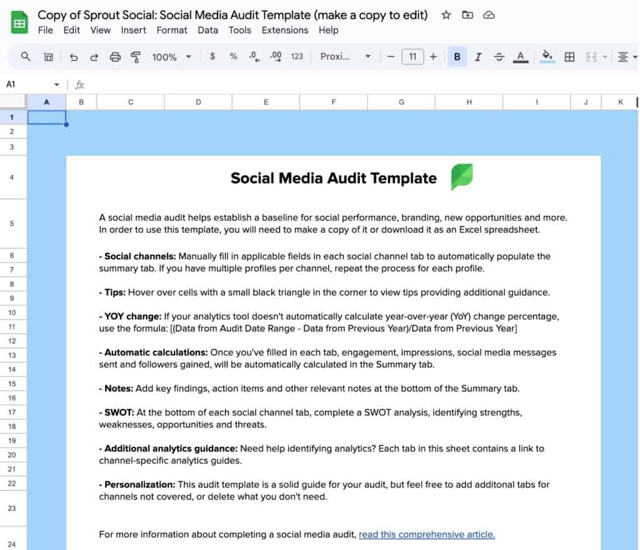Screen dimensions: 640x550
Task: Toggle bold formatting
Action: pyautogui.click(x=457, y=57)
